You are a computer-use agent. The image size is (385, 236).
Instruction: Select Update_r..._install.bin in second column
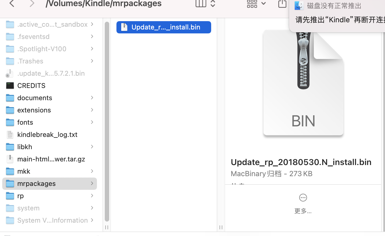click(x=164, y=27)
